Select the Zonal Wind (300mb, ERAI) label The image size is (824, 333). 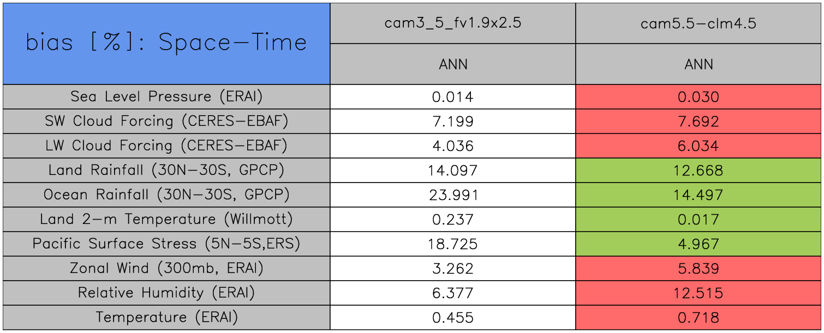point(166,268)
